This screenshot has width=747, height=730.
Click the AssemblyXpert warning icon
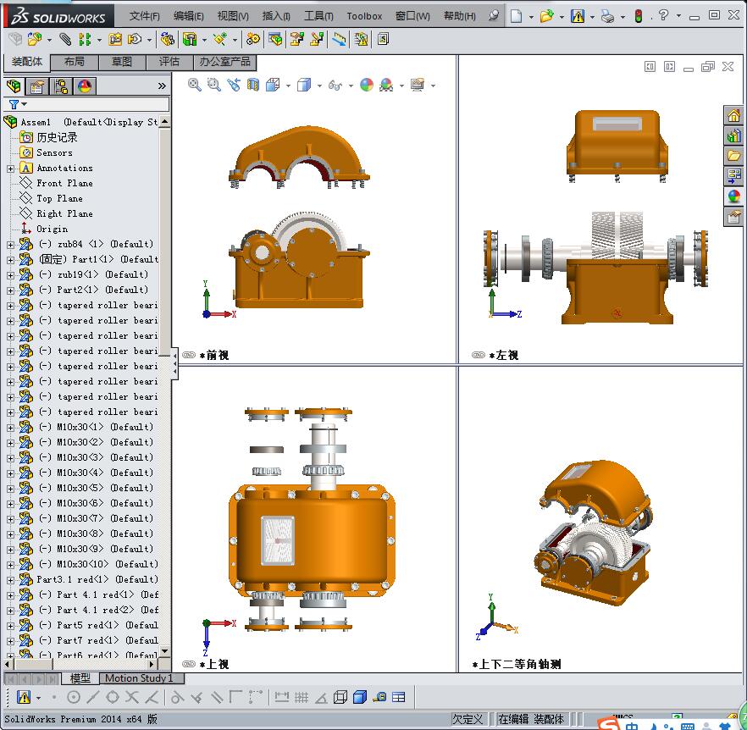point(361,39)
